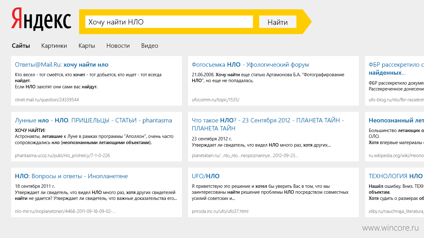Click the URL starting ufo-blog.ru/nlo

[396, 99]
